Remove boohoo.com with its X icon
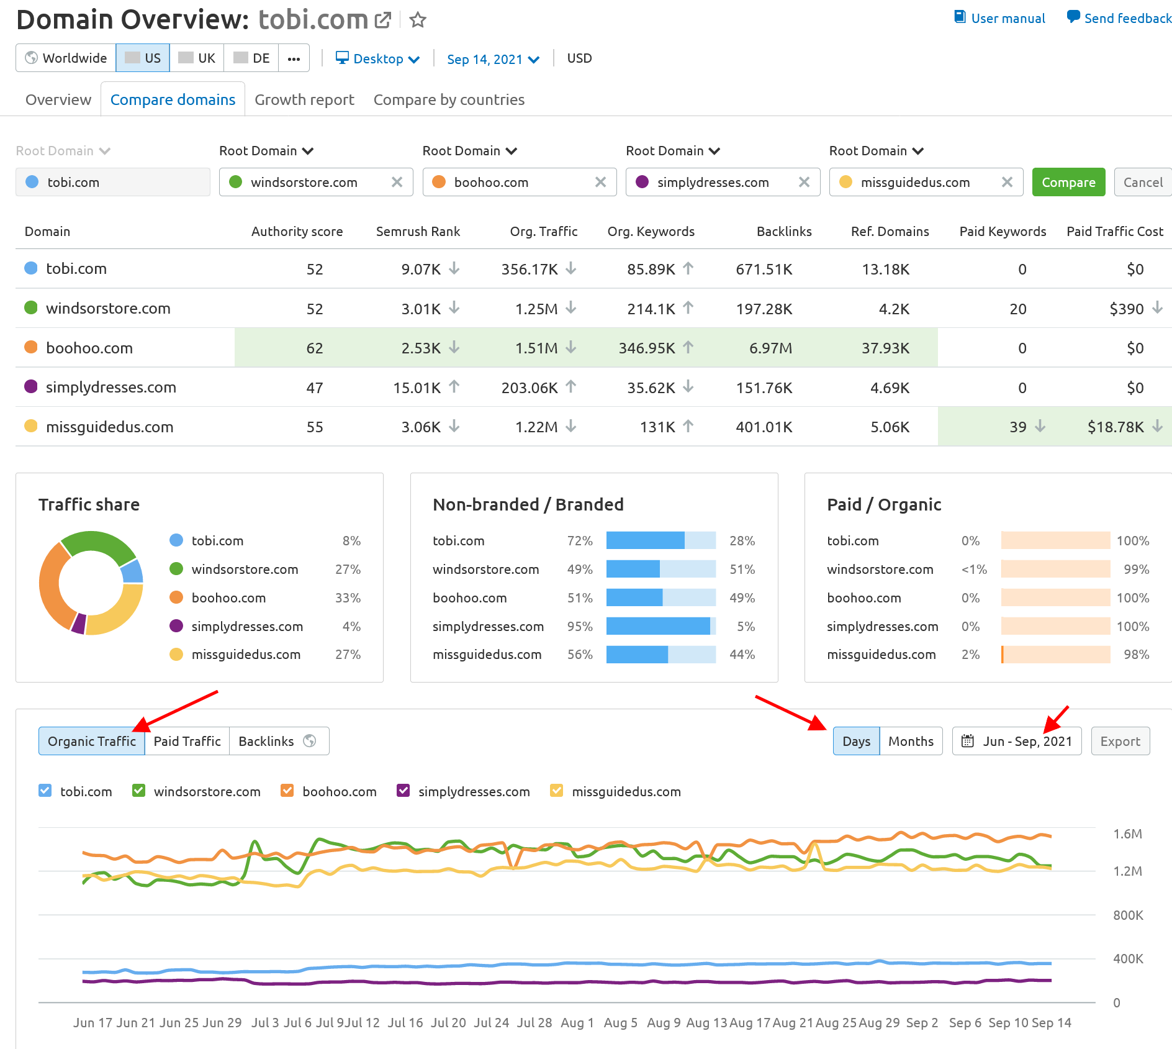 pyautogui.click(x=600, y=182)
